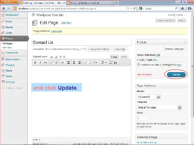
Task: Switch to the HTML editor tab
Action: click(124, 57)
